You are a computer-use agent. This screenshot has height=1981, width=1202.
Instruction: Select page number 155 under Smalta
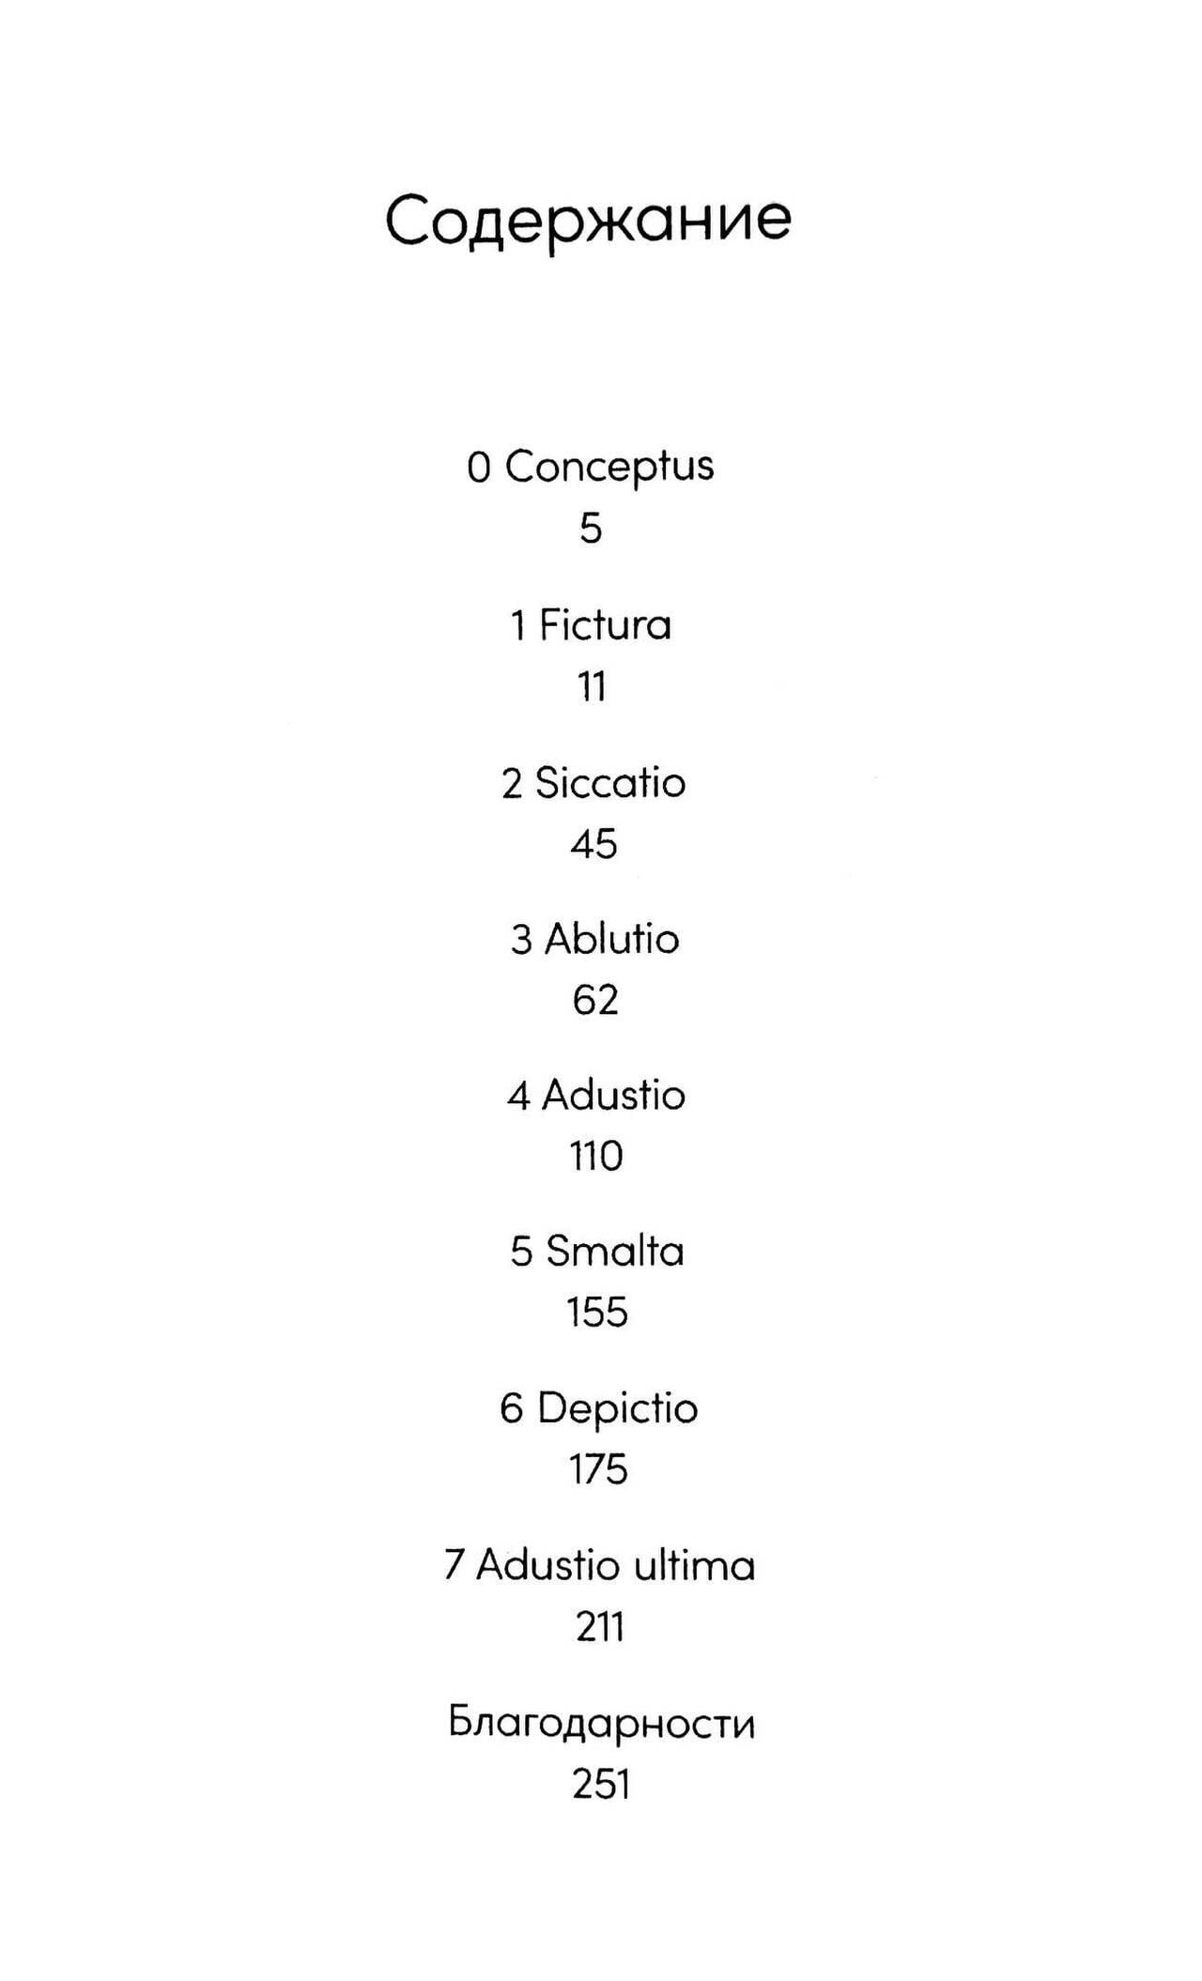[x=597, y=1313]
